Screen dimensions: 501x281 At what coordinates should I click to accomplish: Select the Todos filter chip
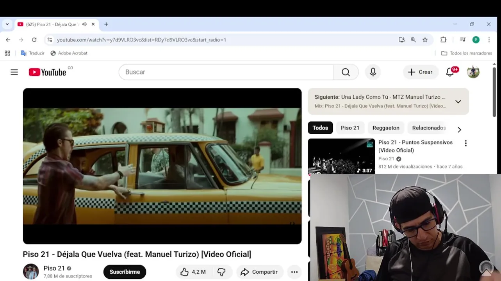(x=320, y=128)
